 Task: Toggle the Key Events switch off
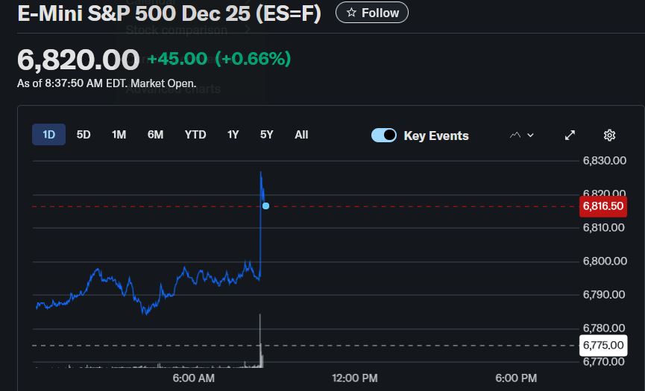pyautogui.click(x=384, y=135)
